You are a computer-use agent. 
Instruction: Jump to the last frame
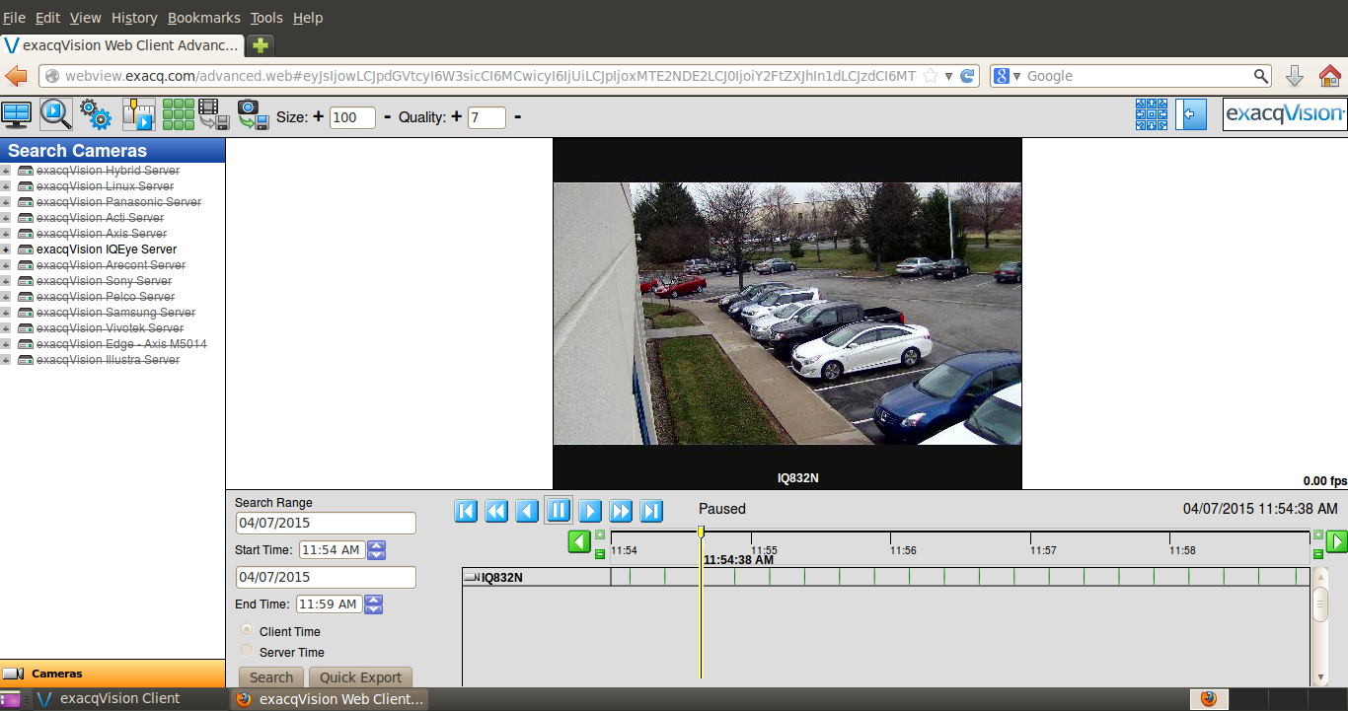point(651,511)
